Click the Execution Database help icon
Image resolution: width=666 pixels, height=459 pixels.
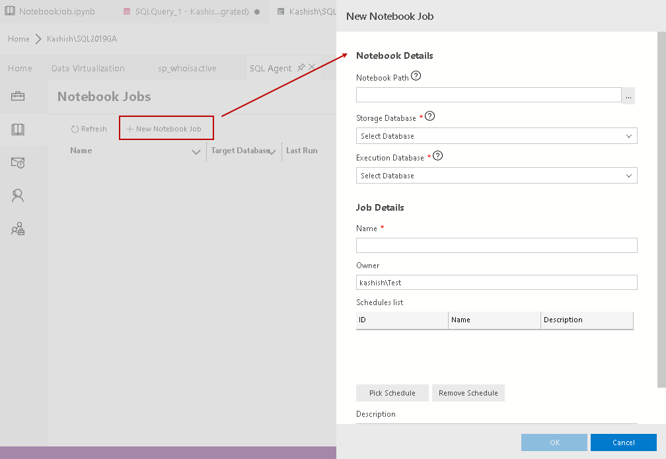(x=437, y=157)
